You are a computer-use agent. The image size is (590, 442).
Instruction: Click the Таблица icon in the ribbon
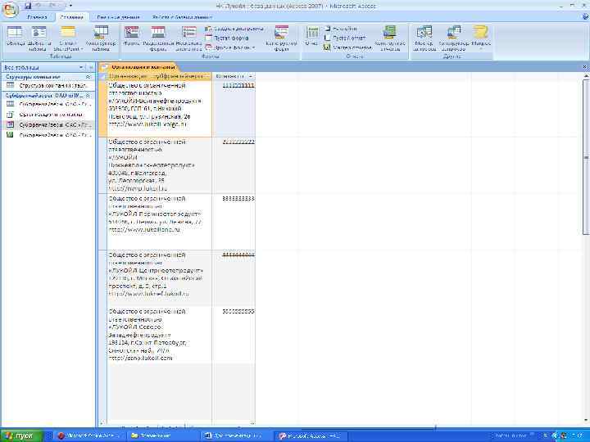pyautogui.click(x=15, y=38)
